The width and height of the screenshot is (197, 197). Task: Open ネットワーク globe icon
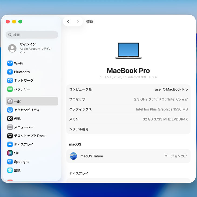pos(10,81)
